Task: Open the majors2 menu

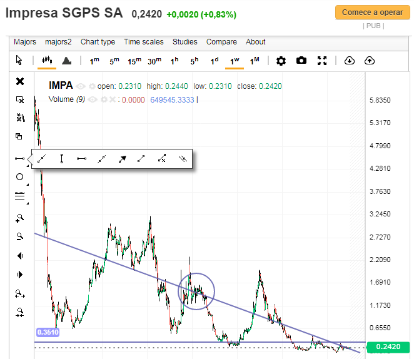Action: tap(58, 42)
